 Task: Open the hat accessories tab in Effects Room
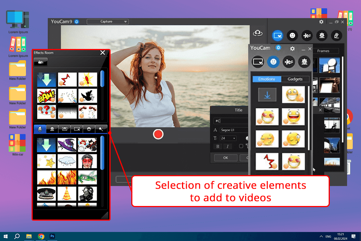click(40, 129)
